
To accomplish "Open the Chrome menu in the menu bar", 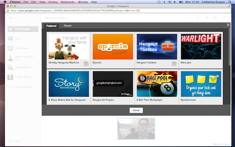I will pyautogui.click(x=15, y=2).
